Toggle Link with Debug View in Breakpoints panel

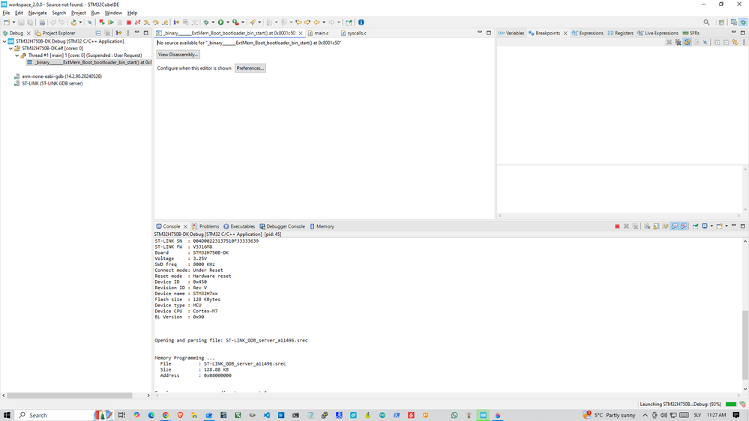pos(736,43)
